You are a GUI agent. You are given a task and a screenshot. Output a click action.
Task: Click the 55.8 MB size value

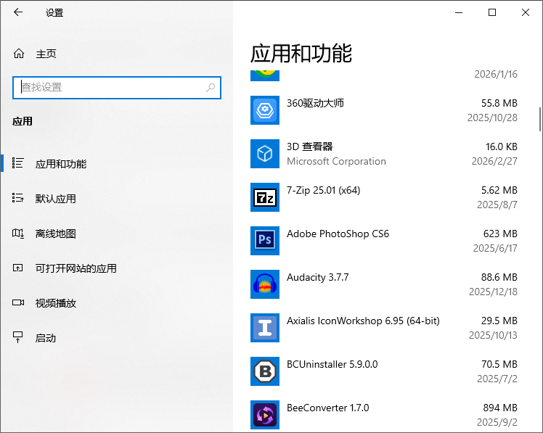coord(499,103)
